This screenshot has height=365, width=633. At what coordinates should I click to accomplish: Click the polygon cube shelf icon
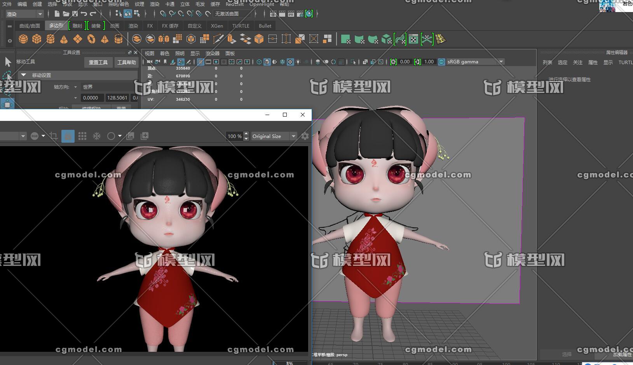pos(37,39)
